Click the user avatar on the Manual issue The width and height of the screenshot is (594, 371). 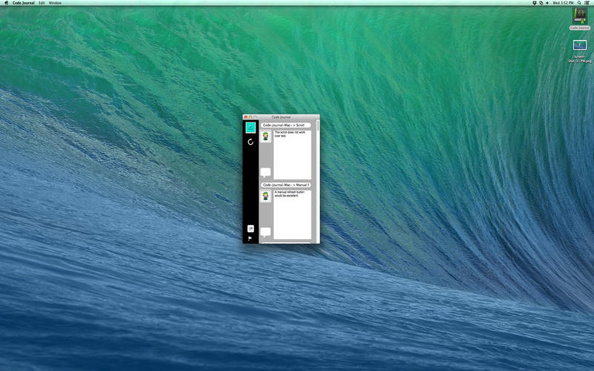266,196
